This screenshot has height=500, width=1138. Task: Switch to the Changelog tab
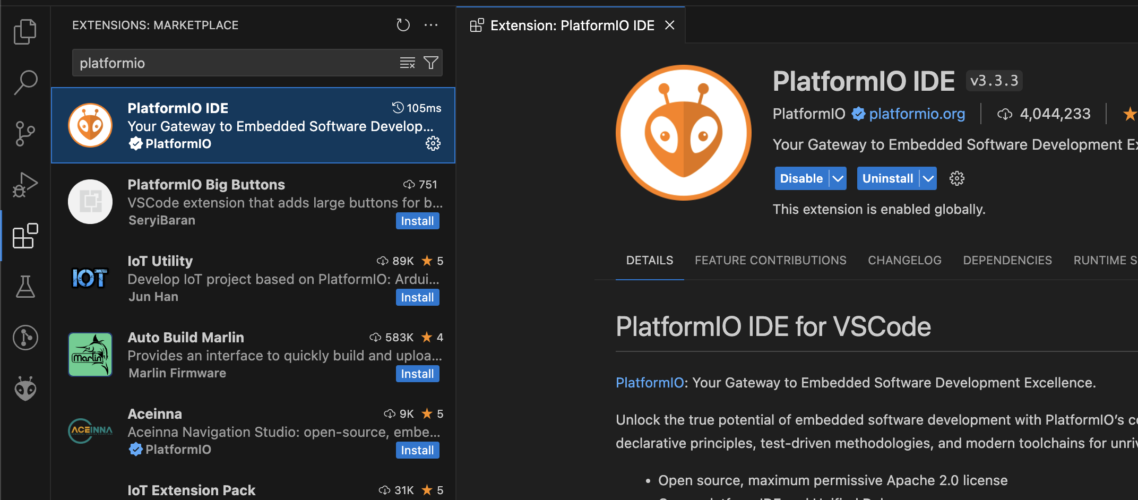pos(904,260)
